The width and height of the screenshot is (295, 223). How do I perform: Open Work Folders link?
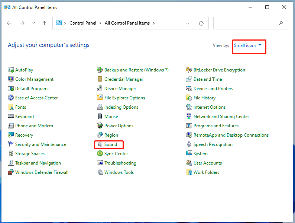tap(206, 172)
